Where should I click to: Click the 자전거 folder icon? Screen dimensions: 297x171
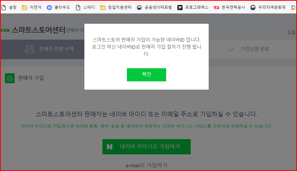point(25,8)
